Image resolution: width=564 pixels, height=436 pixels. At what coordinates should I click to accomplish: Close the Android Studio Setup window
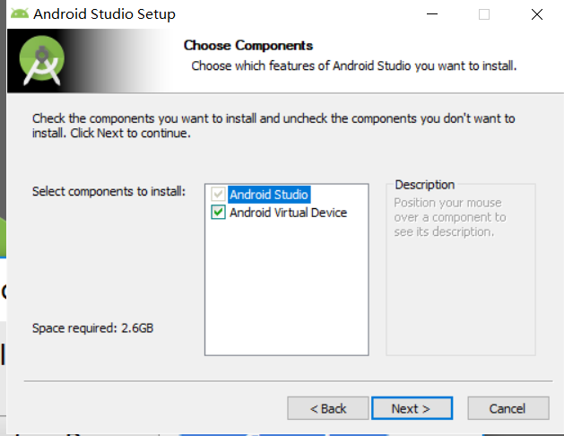tap(536, 14)
